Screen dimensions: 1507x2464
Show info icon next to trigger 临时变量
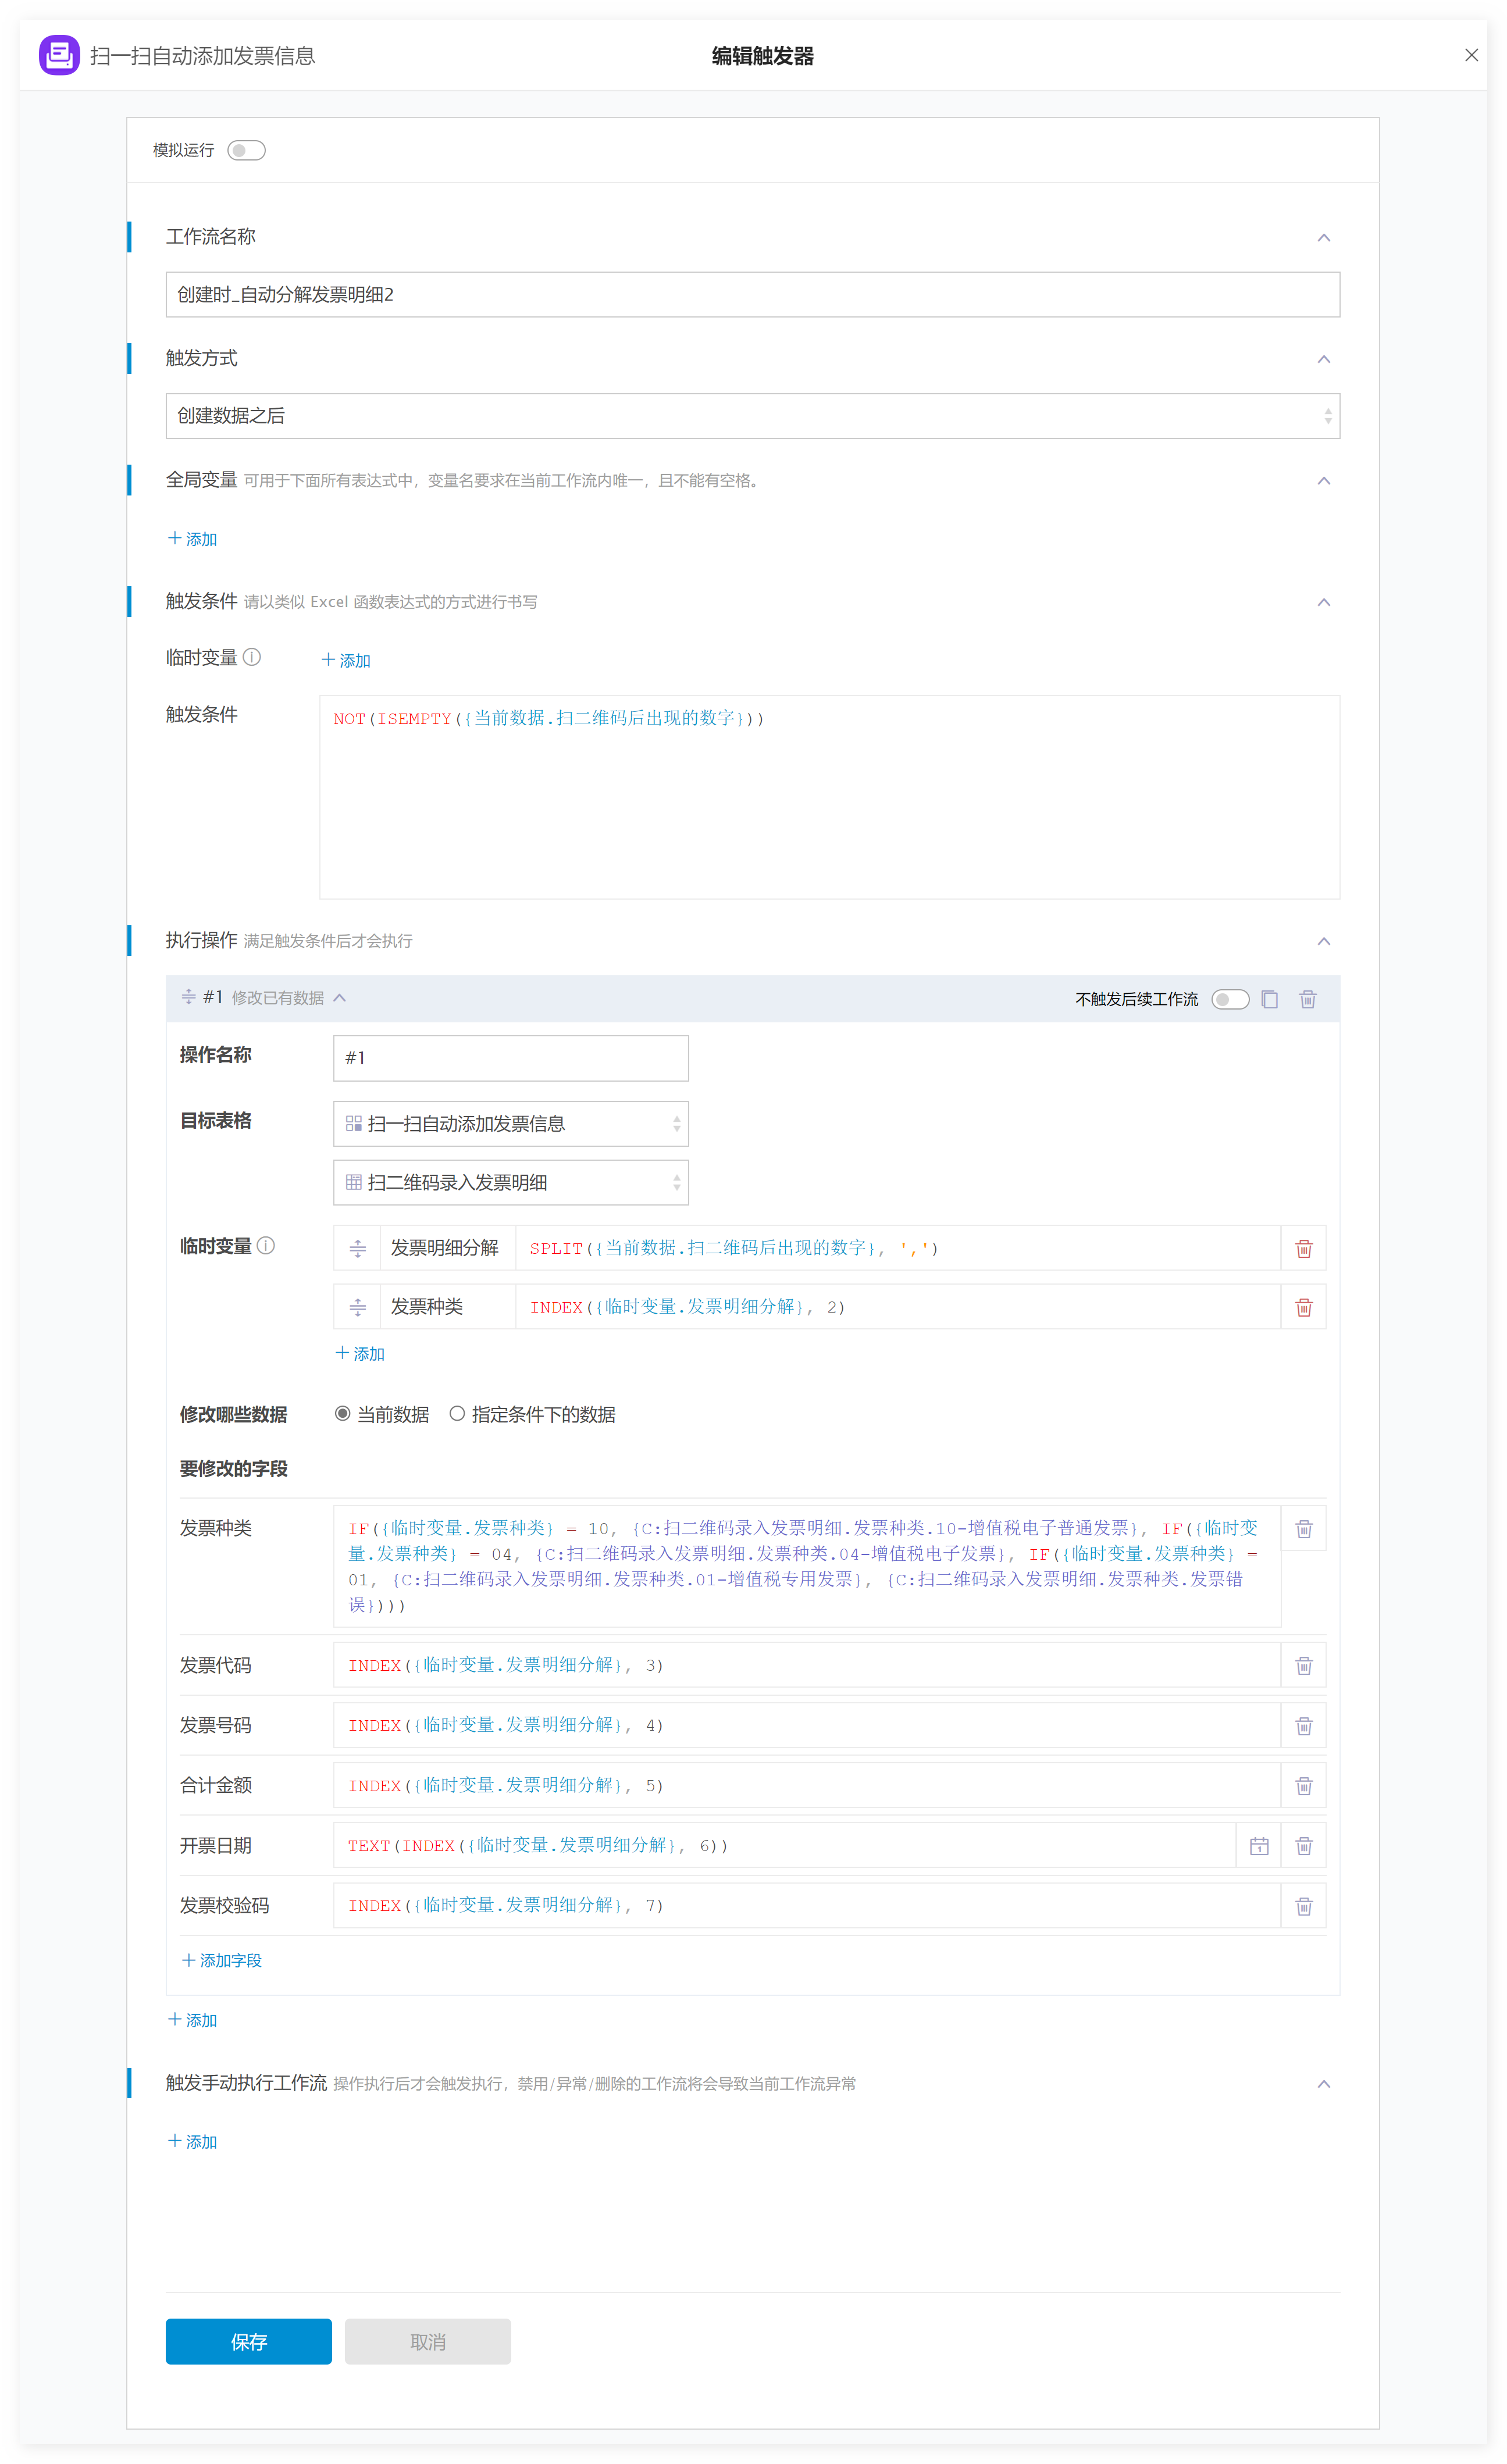[252, 657]
